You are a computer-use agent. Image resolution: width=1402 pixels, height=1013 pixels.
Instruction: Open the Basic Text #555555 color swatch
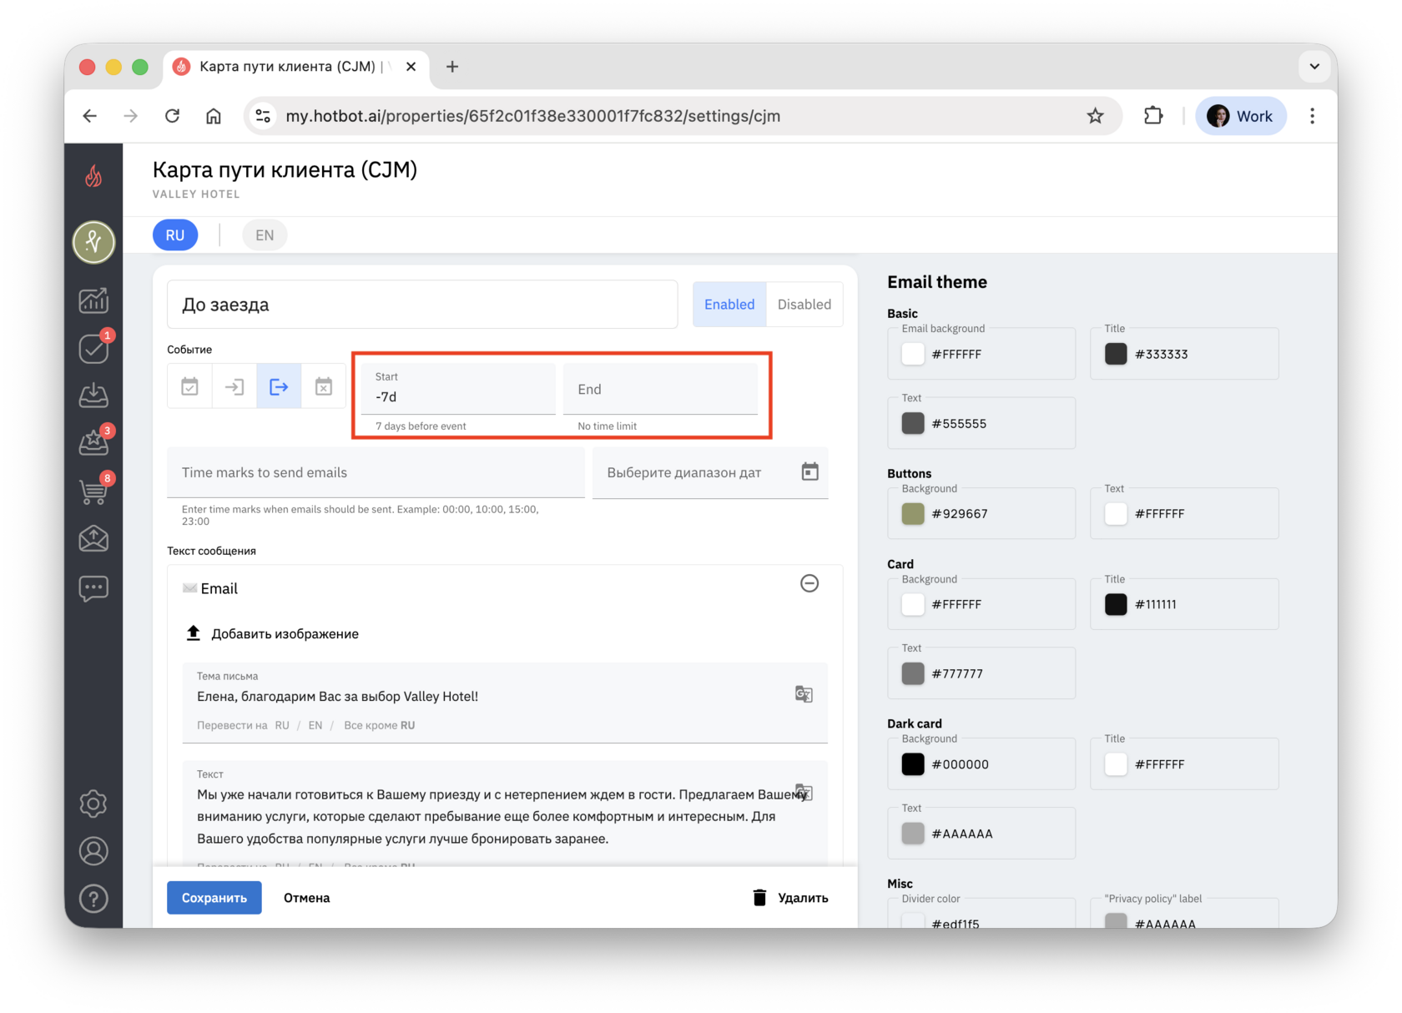coord(913,423)
